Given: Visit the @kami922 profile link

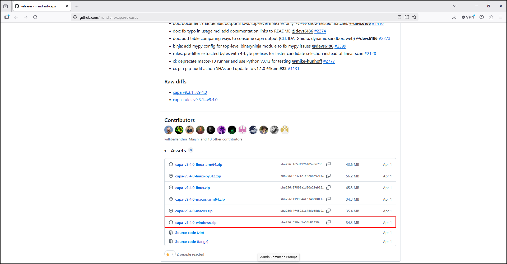Looking at the screenshot, I should point(276,69).
